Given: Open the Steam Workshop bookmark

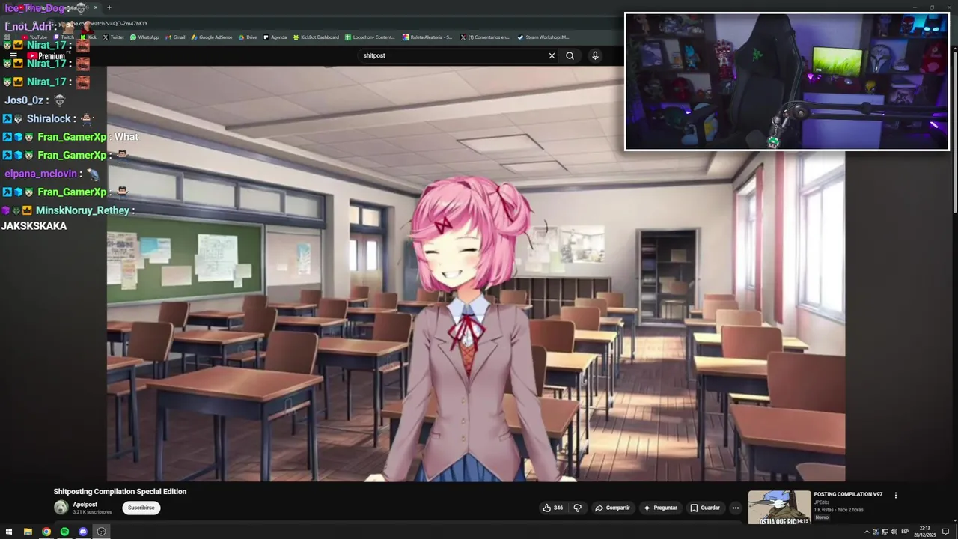Looking at the screenshot, I should pos(543,37).
